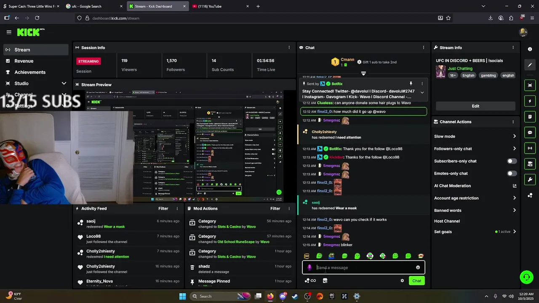Click the pencil edit layout icon
The height and width of the screenshot is (303, 539).
[x=530, y=65]
